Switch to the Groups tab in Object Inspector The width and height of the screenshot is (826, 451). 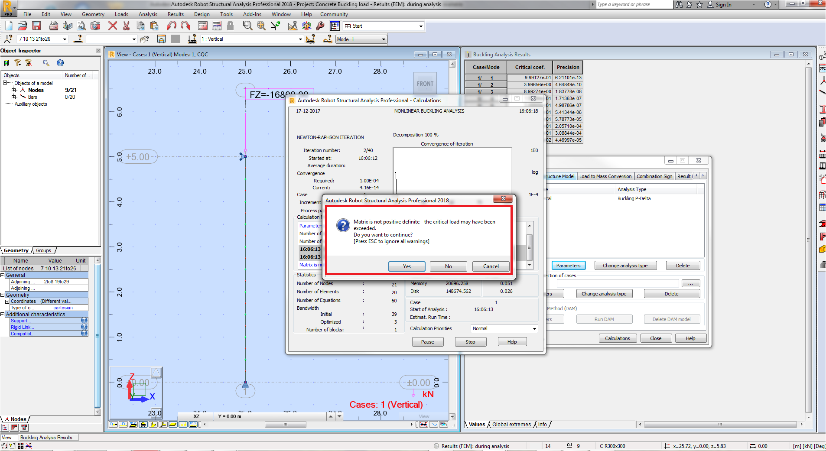coord(43,250)
